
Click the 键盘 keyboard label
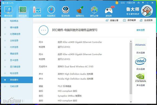click(x=41, y=86)
